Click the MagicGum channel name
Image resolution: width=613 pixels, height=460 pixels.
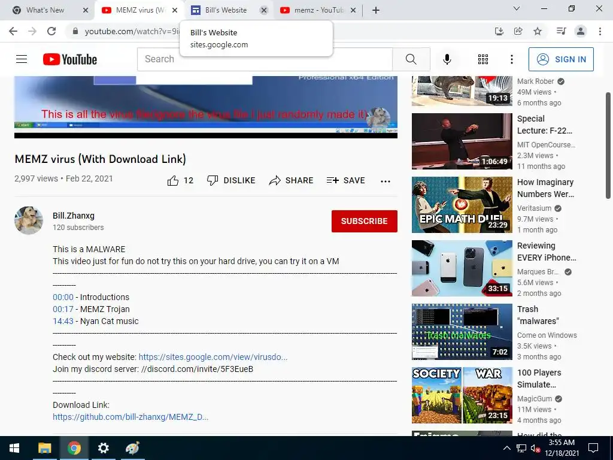pyautogui.click(x=535, y=398)
